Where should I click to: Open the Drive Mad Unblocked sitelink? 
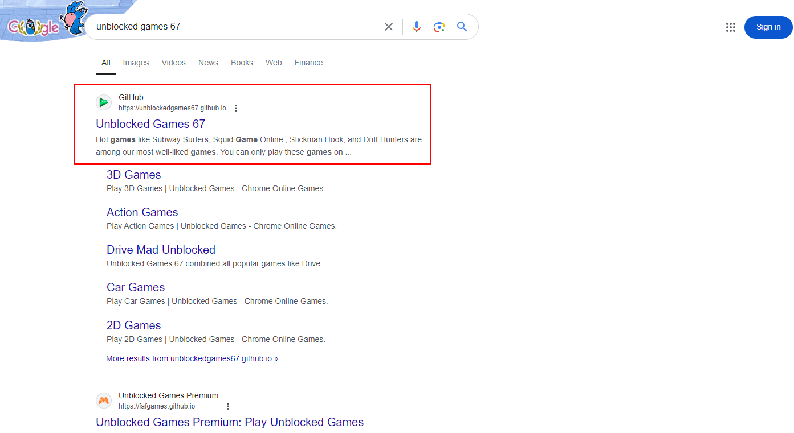161,250
